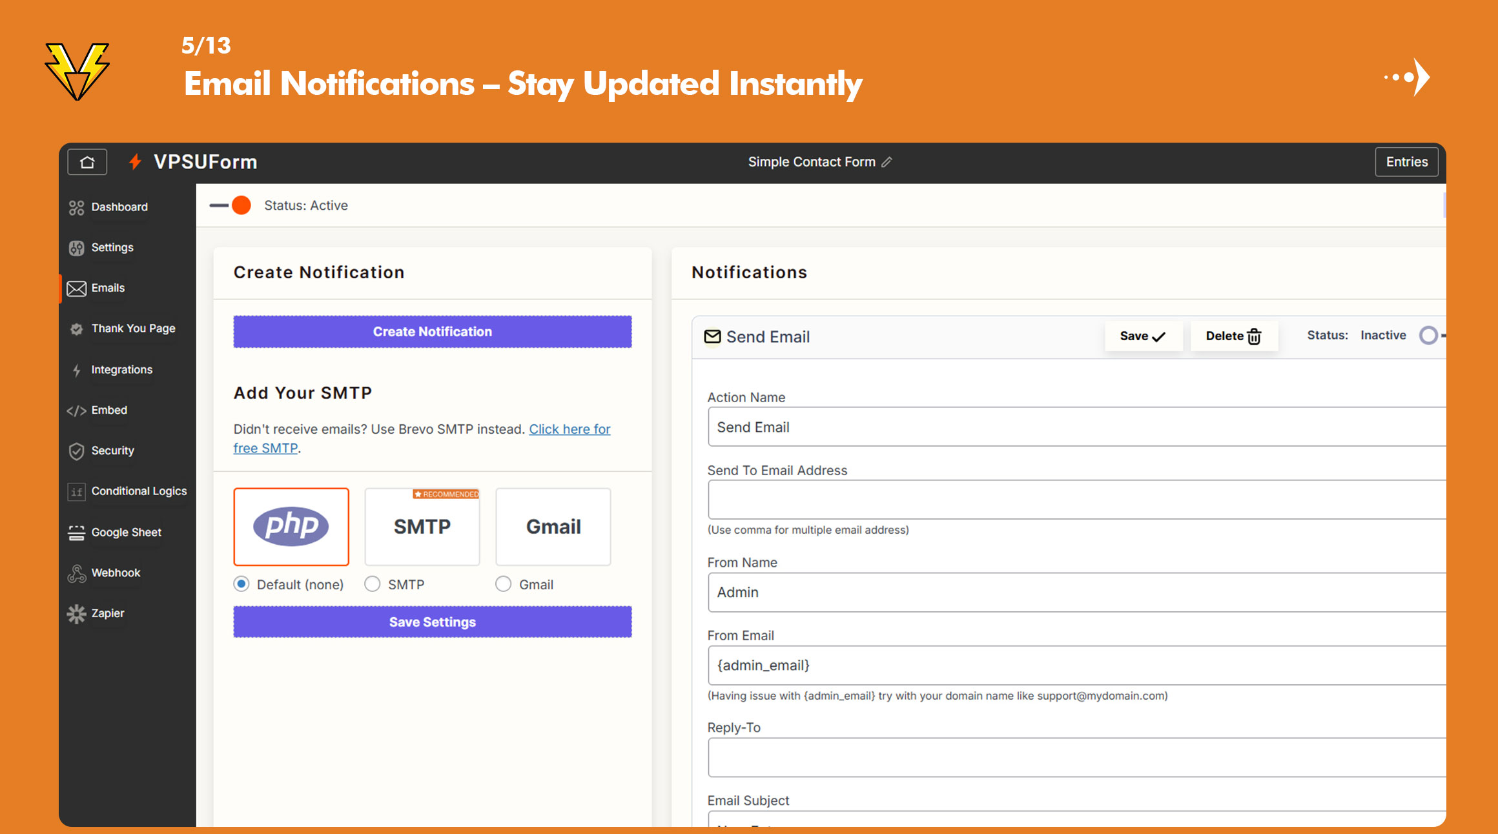This screenshot has height=834, width=1498.
Task: Open the Zapier sidebar icon
Action: pos(76,613)
